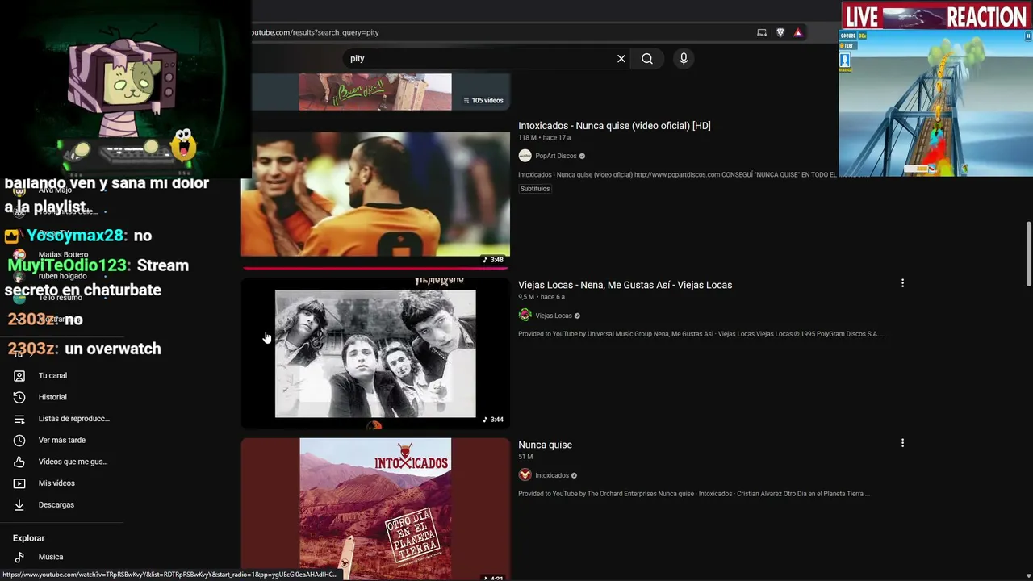Open Historial from the sidebar
This screenshot has height=581, width=1033.
coord(52,397)
